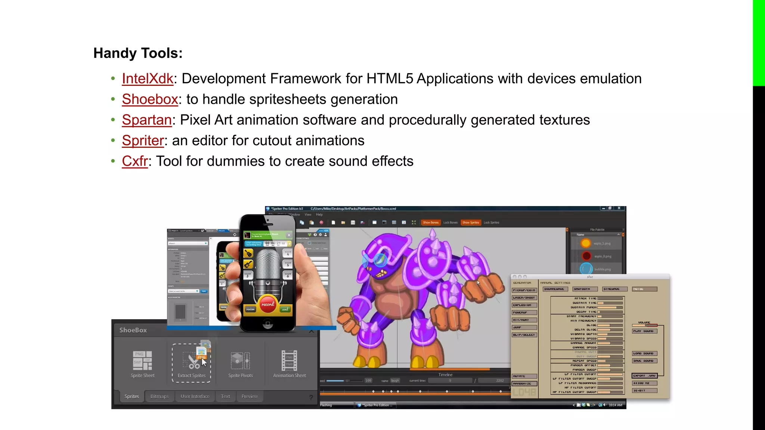Click RANDOMIZE in sfxr
The image size is (765, 430).
[x=524, y=384]
